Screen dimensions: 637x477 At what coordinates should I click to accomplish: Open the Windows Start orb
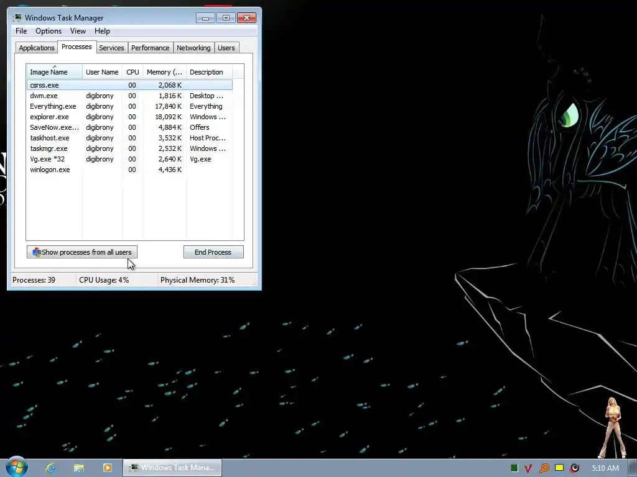(17, 467)
